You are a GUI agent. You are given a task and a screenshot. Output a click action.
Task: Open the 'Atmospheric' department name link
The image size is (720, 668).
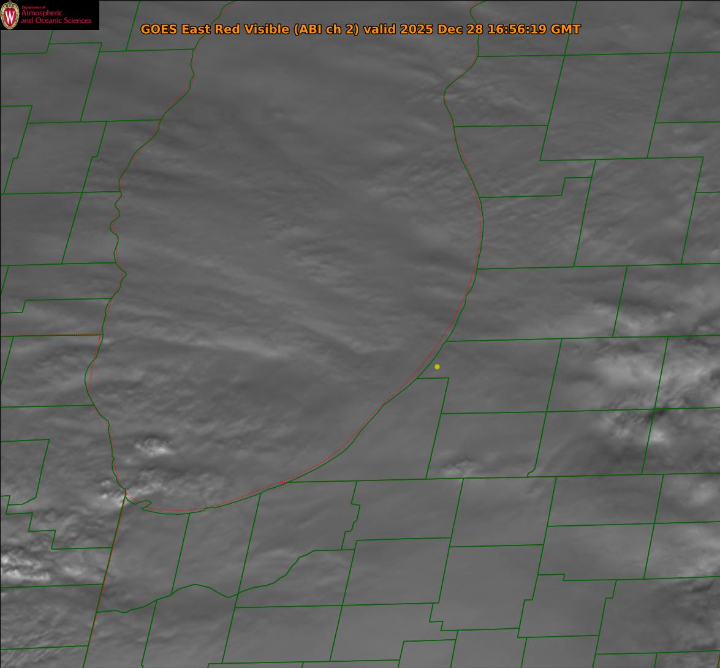tap(42, 13)
